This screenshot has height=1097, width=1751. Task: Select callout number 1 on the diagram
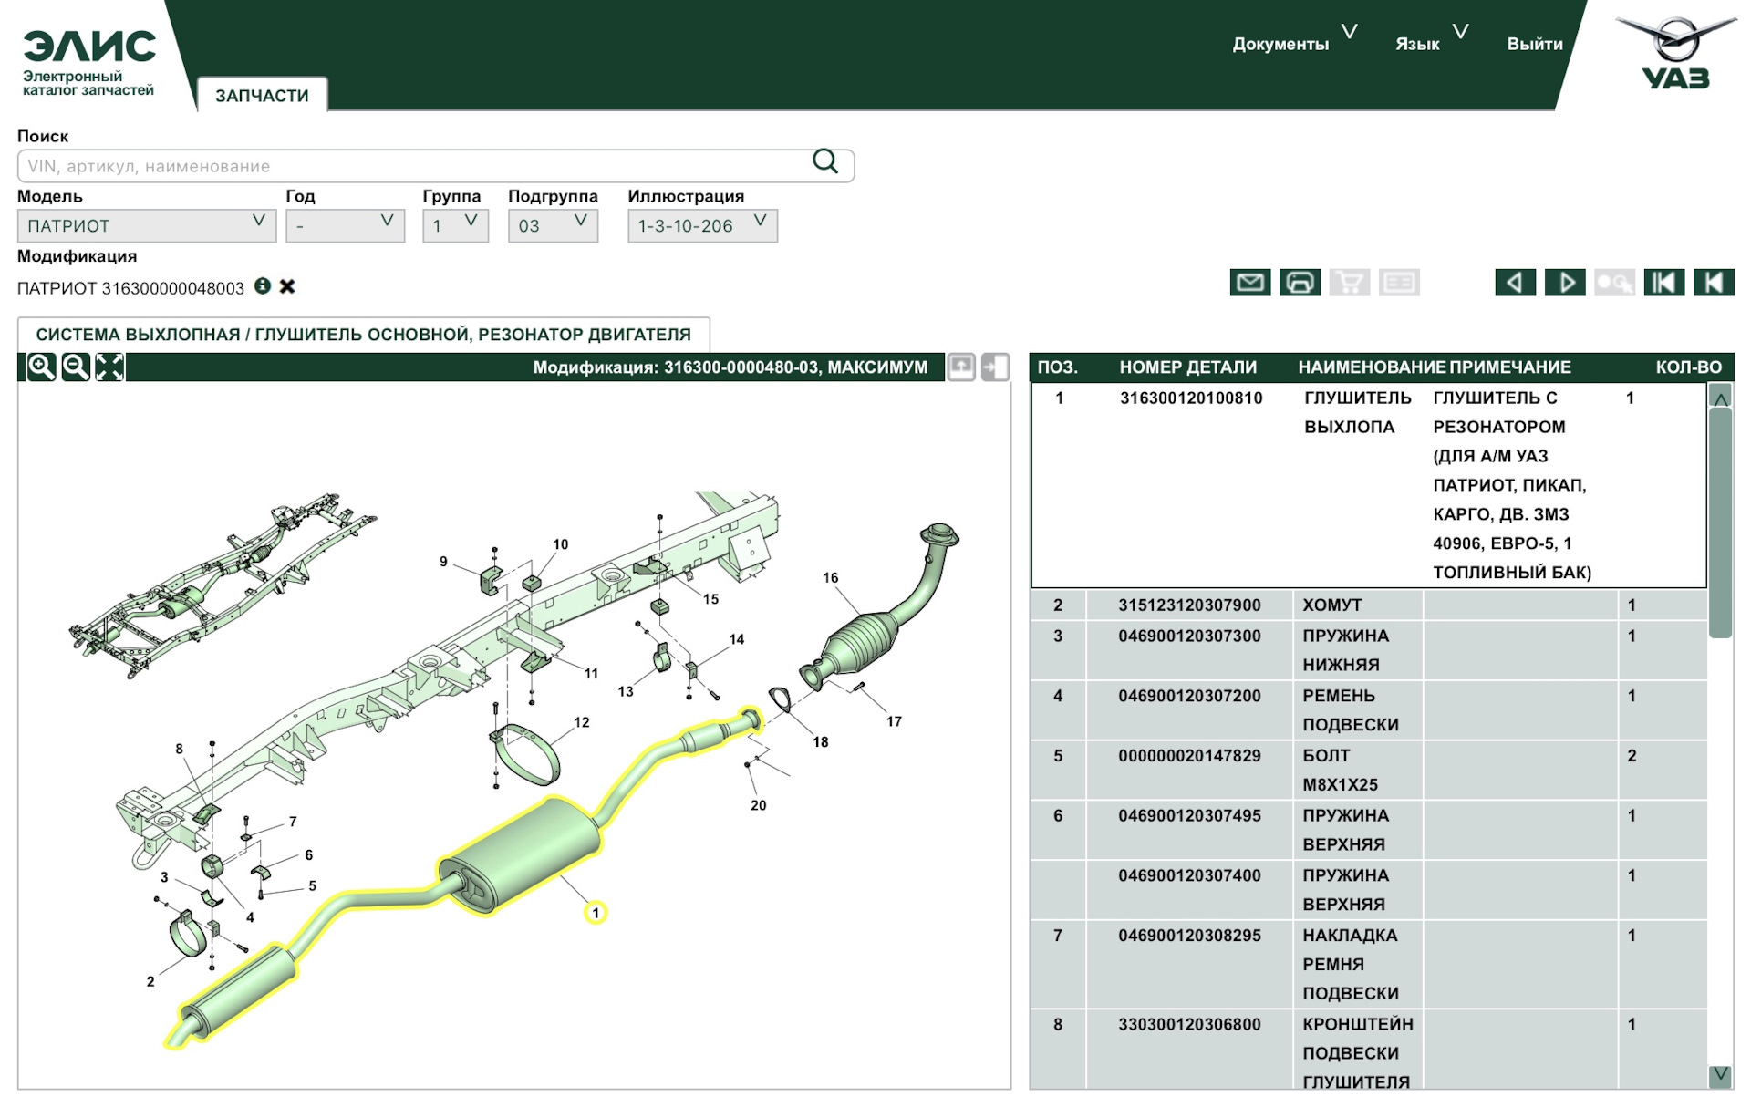coord(596,912)
